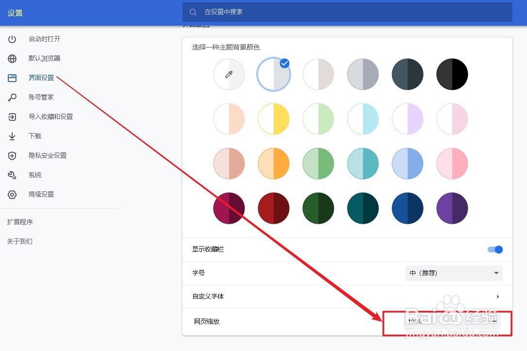Expand 自定义字体 with the arrow

coord(498,297)
